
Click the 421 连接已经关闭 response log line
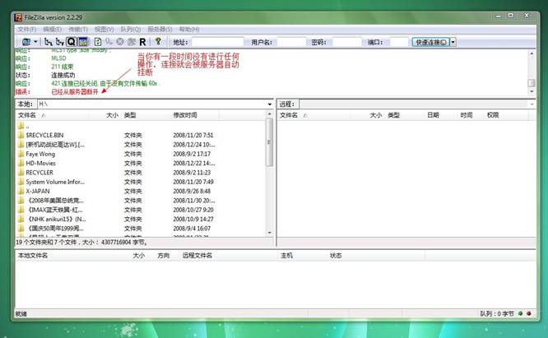pos(104,83)
